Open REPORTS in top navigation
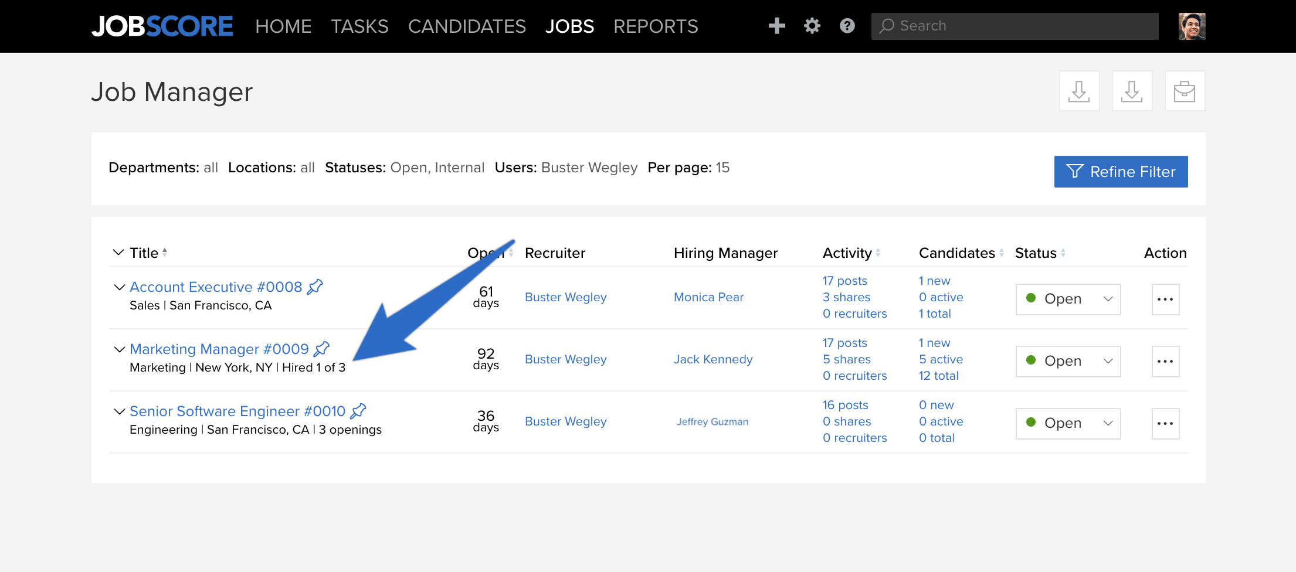 point(656,26)
